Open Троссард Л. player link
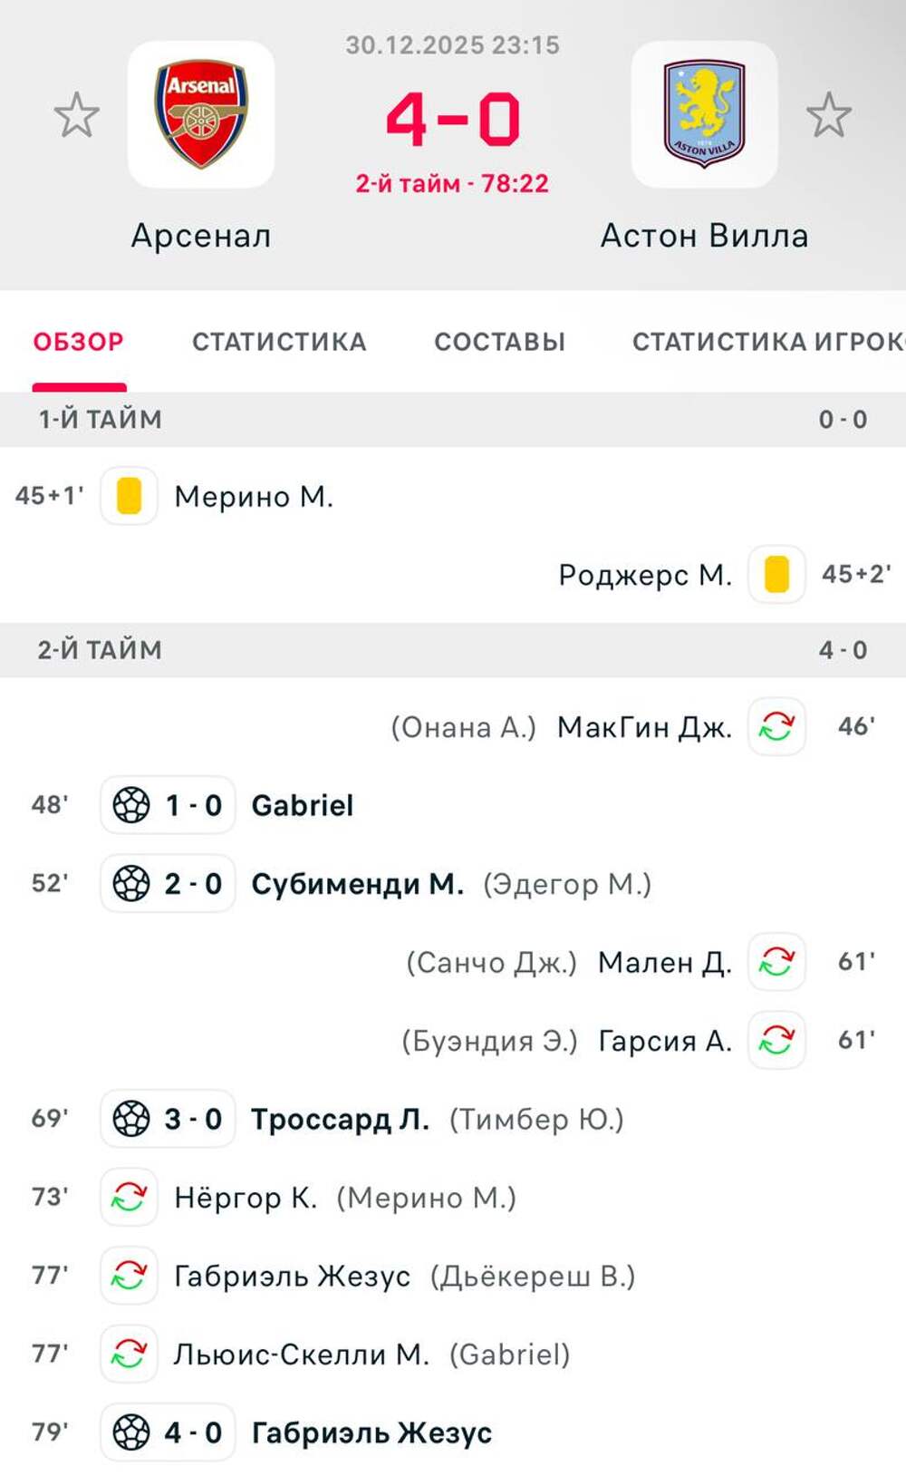Image resolution: width=906 pixels, height=1476 pixels. tap(340, 1119)
